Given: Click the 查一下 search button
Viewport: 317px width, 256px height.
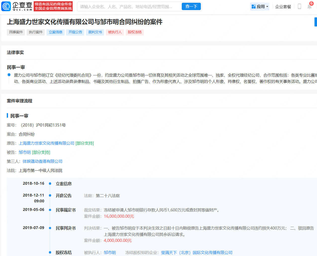Looking at the screenshot, I should click(191, 7).
